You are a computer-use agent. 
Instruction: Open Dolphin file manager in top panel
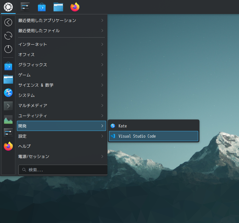pyautogui.click(x=58, y=7)
